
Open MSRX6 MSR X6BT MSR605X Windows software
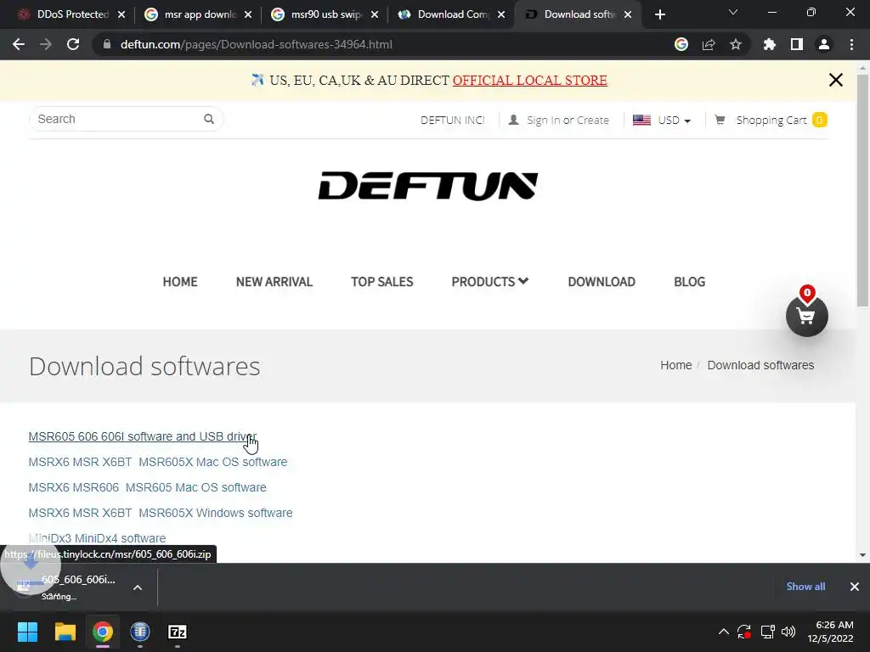(161, 513)
